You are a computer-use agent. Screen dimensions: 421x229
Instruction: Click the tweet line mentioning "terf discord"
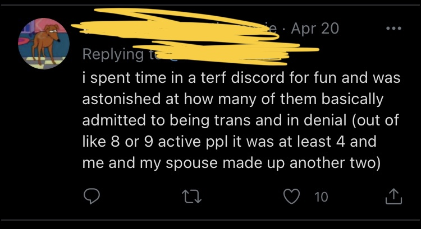[241, 79]
